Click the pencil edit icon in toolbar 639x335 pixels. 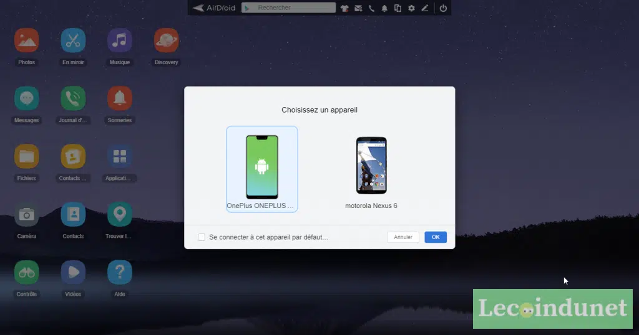[424, 8]
